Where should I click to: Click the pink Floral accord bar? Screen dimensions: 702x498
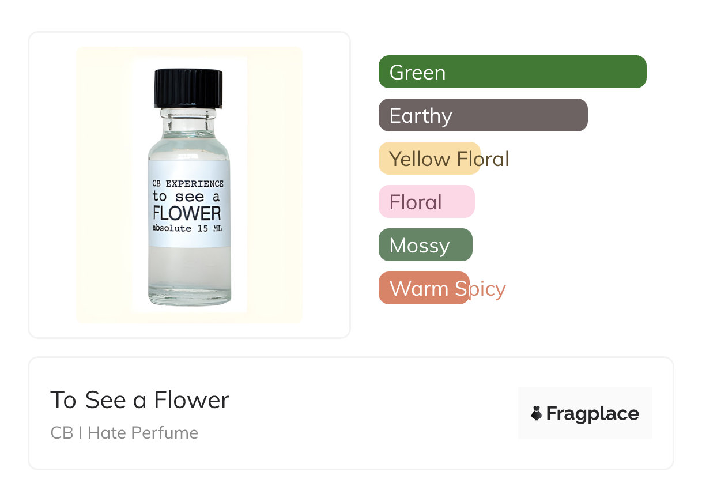pyautogui.click(x=426, y=202)
